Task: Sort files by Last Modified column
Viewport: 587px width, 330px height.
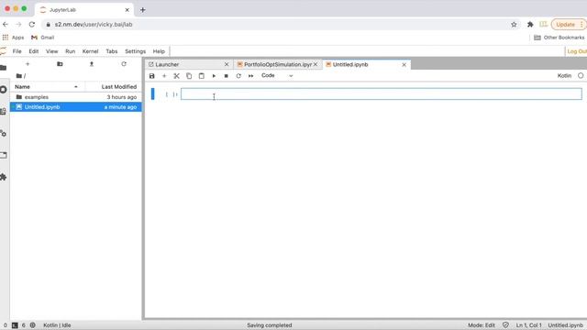Action: click(x=114, y=87)
